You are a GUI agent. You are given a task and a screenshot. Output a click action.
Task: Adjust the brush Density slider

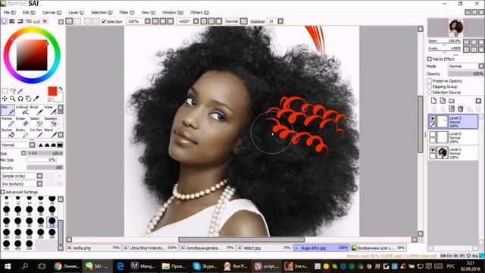pos(45,168)
